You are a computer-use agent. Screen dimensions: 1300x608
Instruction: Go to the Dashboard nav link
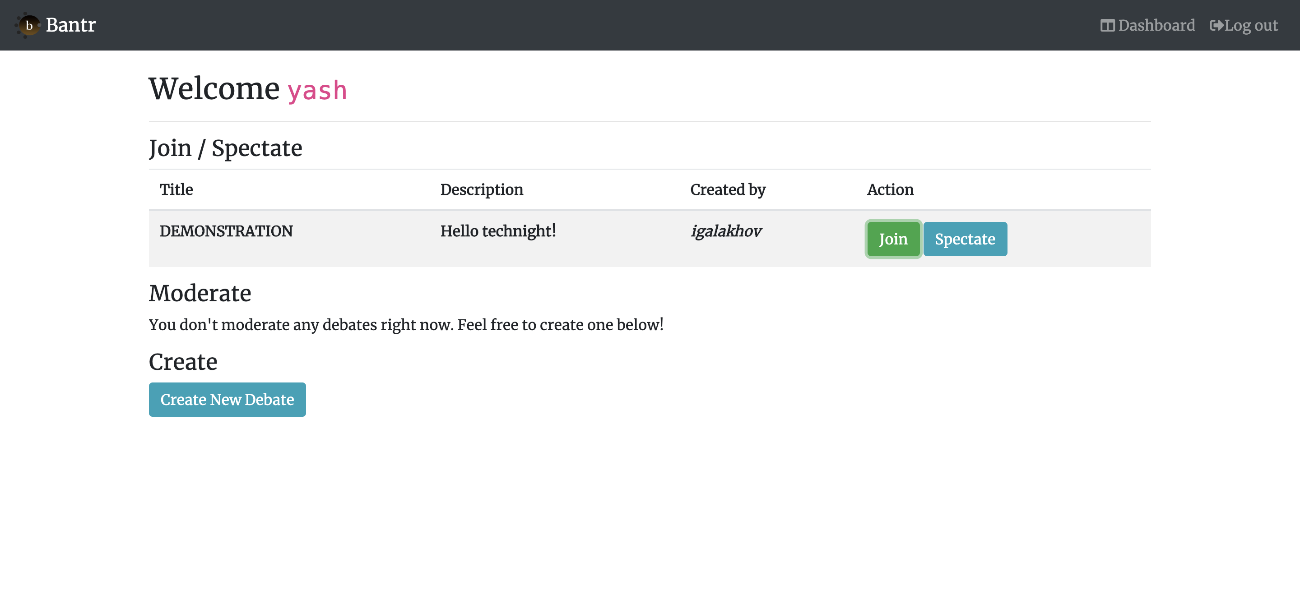coord(1156,25)
